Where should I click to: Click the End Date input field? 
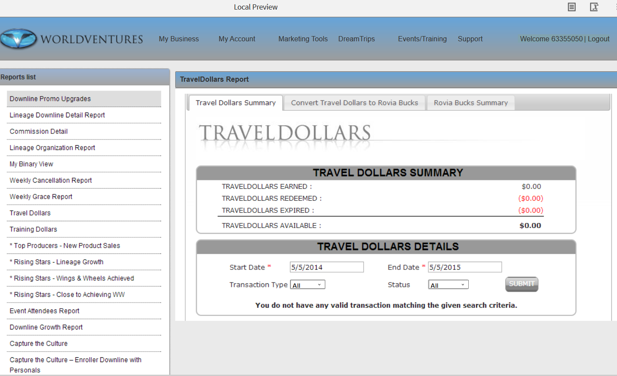[x=465, y=267]
